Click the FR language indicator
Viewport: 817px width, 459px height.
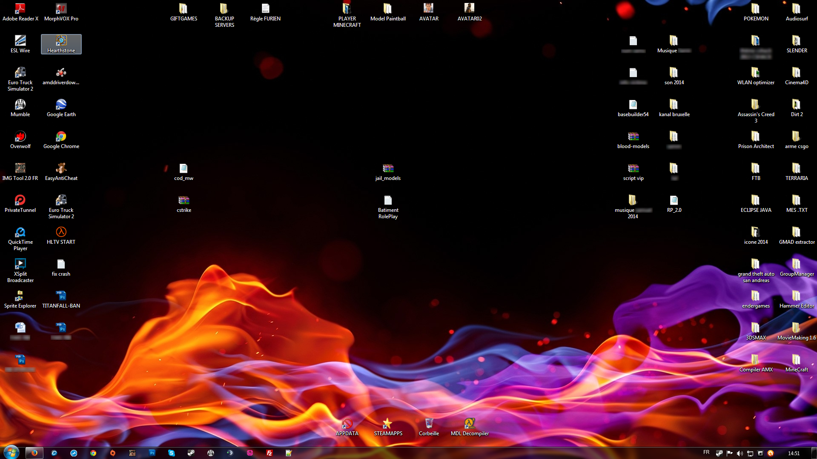(x=706, y=452)
